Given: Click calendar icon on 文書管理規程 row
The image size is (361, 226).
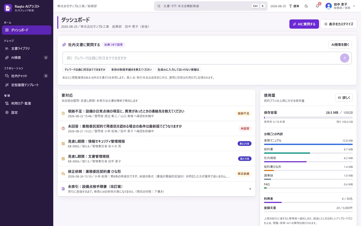Looking at the screenshot, I should tap(63, 159).
